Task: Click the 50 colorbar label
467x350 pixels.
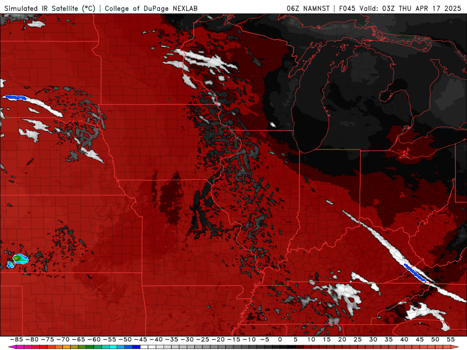Action: coord(435,339)
